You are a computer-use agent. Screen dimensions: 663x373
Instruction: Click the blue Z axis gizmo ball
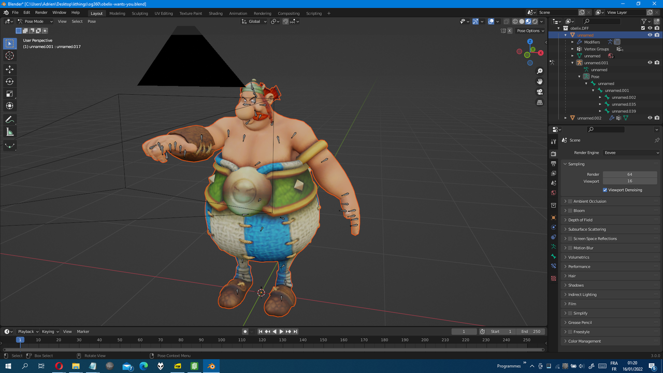530,41
